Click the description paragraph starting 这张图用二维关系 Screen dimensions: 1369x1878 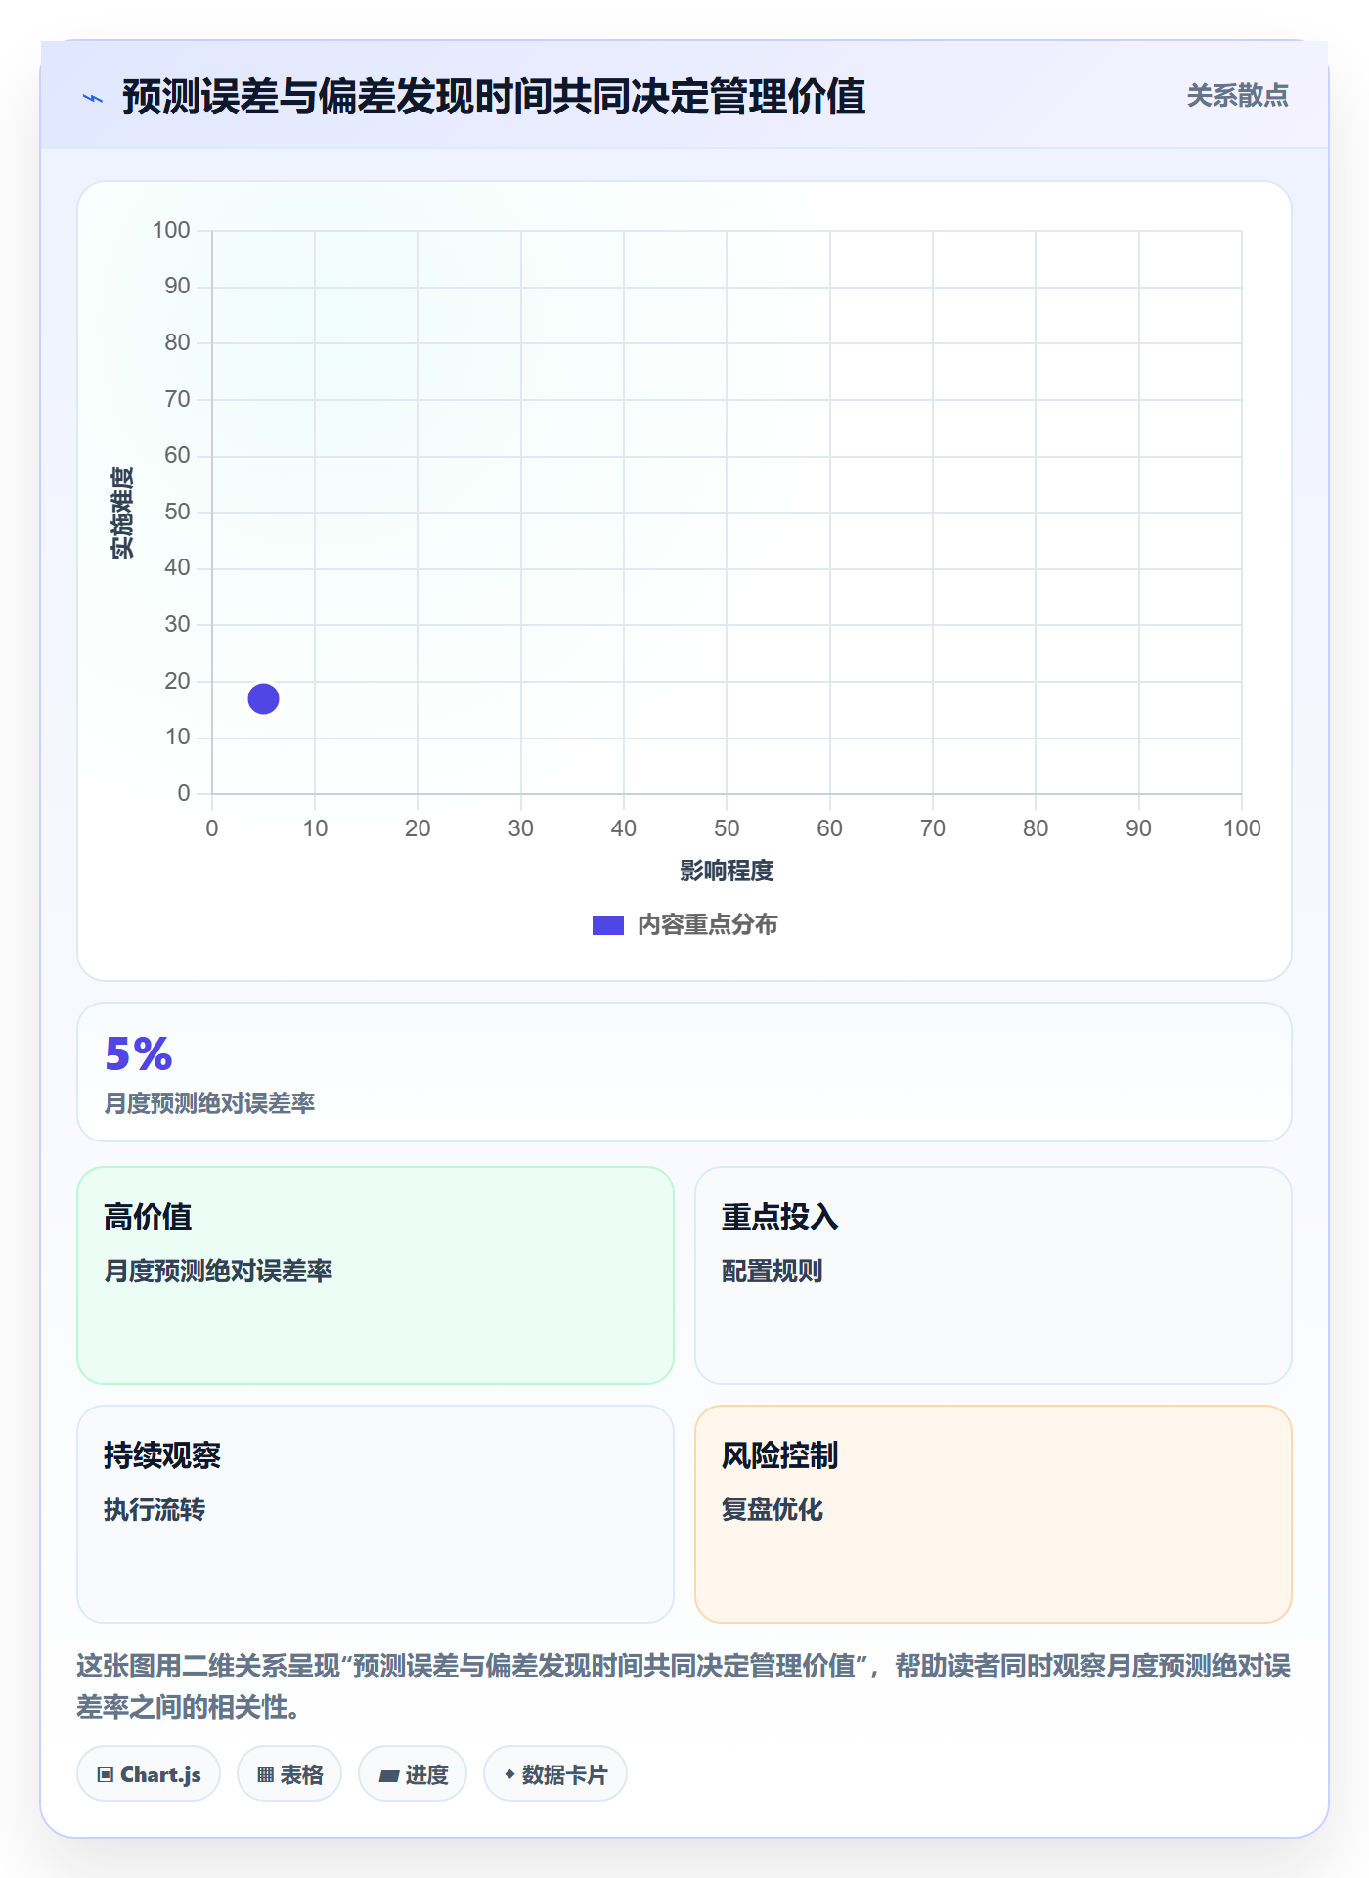coord(684,1686)
